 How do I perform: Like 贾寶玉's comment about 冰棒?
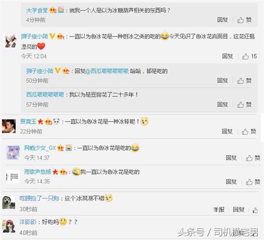pos(249,131)
